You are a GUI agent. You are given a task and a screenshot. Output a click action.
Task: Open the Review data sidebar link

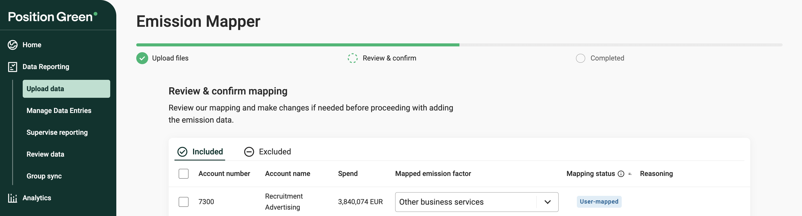[x=45, y=154]
